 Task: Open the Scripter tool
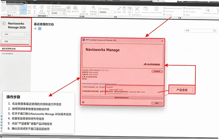168,15
